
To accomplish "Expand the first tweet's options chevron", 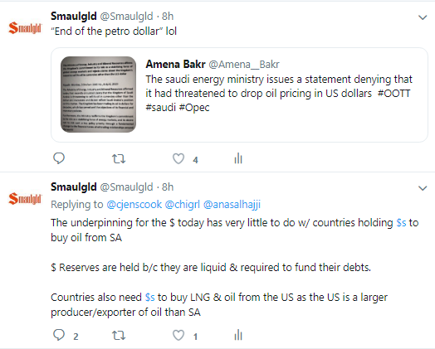I will click(x=423, y=17).
